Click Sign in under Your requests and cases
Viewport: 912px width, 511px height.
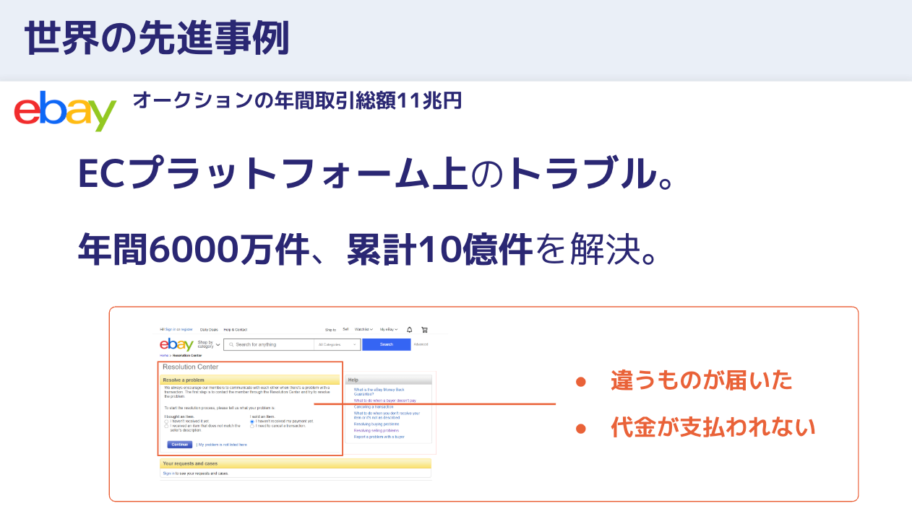168,473
